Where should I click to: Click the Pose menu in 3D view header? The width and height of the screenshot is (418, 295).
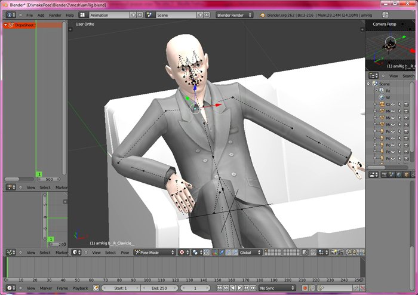125,253
